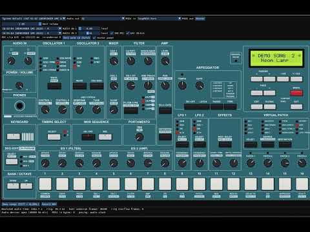Click the Arpeggiator TEMPO knob

(182, 86)
